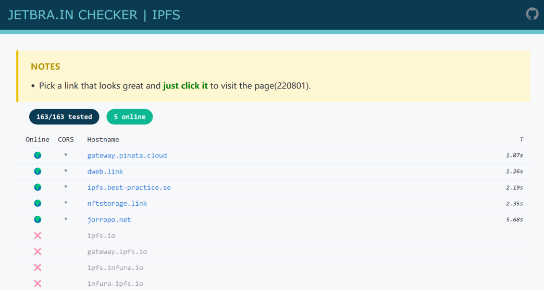Click the CORS asterisk for gateway.pinata.cloud
544x290 pixels.
[x=66, y=155]
